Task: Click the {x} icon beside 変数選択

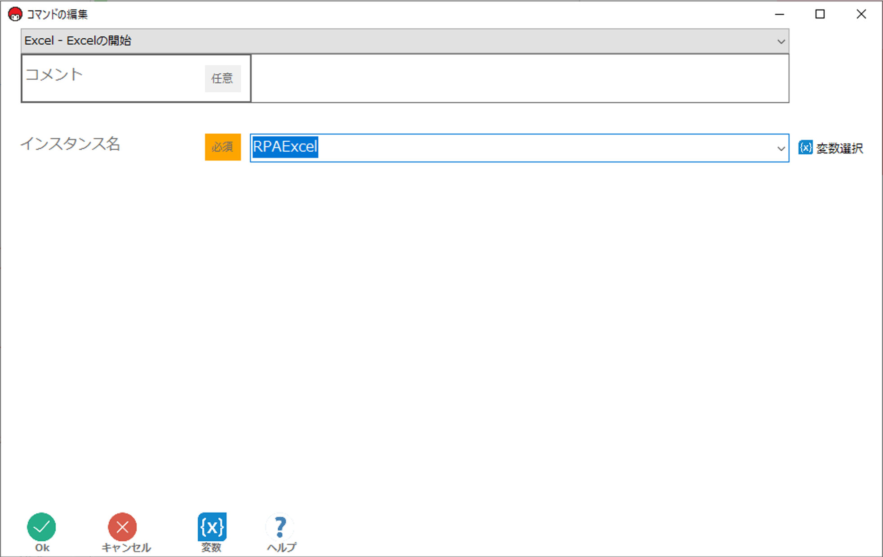Action: 805,148
